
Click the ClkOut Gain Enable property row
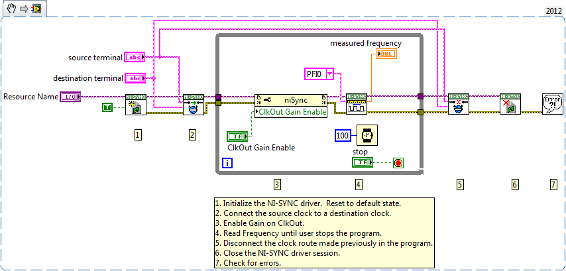pyautogui.click(x=291, y=112)
